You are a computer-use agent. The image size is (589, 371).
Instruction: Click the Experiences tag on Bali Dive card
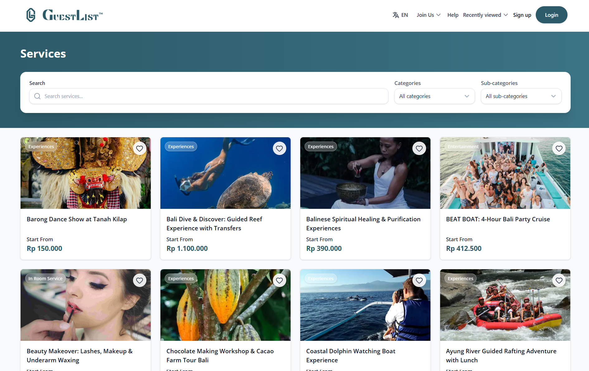pyautogui.click(x=181, y=147)
